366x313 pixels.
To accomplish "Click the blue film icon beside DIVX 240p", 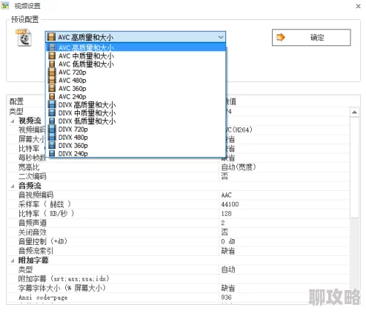I will 52,153.
